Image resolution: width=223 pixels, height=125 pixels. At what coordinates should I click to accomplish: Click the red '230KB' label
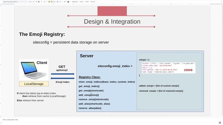point(188,70)
